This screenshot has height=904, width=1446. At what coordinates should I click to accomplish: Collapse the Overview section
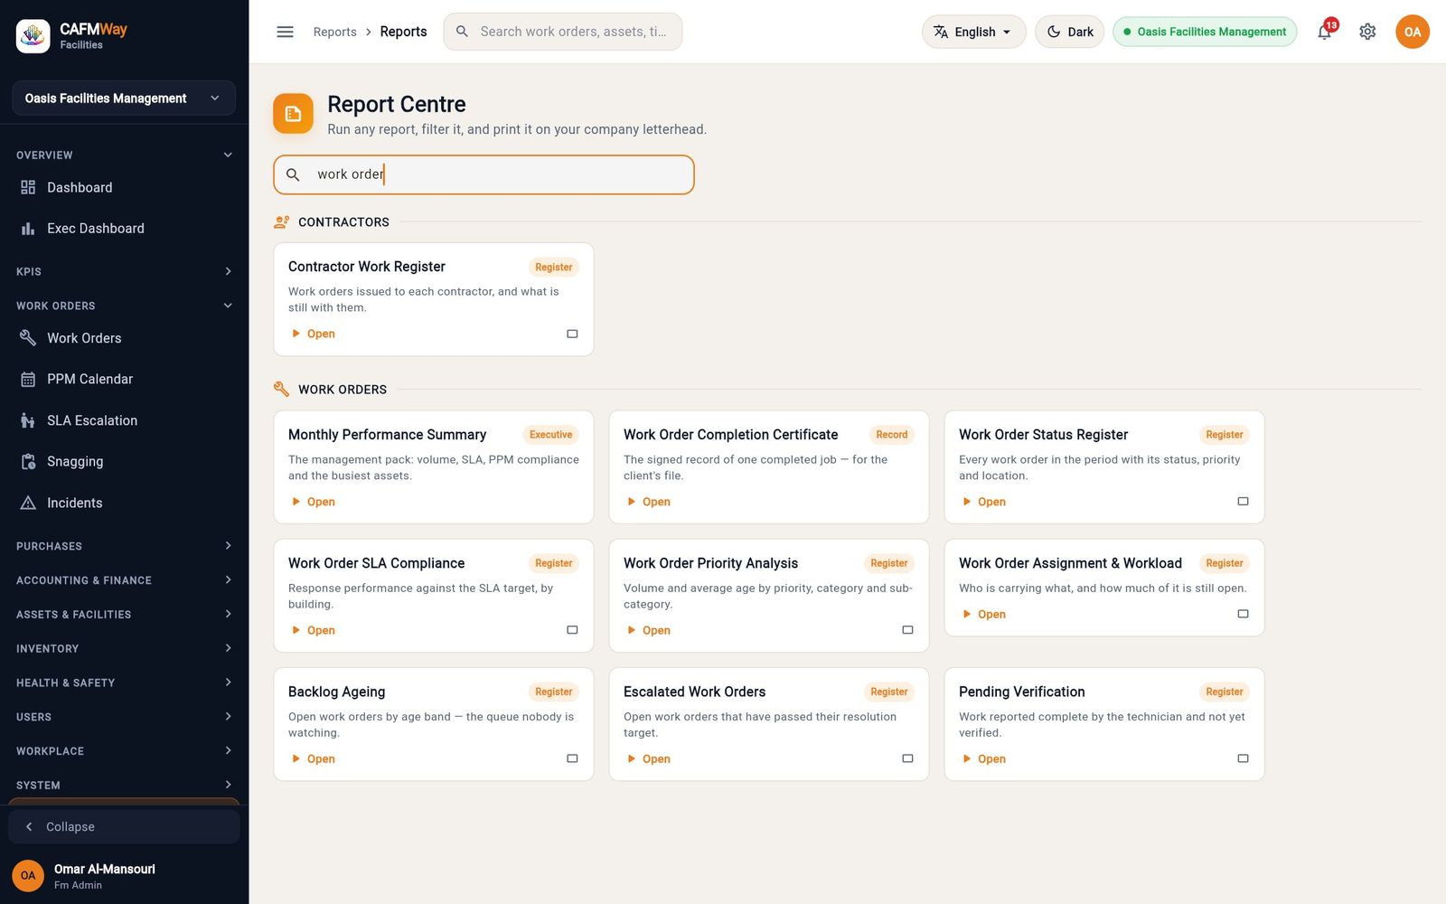[x=124, y=155]
